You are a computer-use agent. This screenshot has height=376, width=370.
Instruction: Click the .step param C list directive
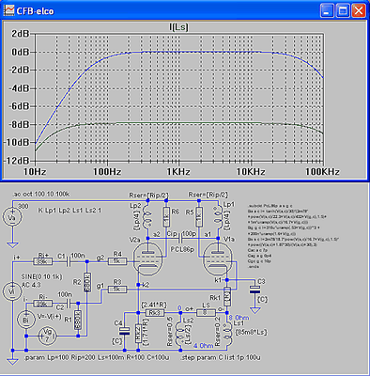coord(221,357)
